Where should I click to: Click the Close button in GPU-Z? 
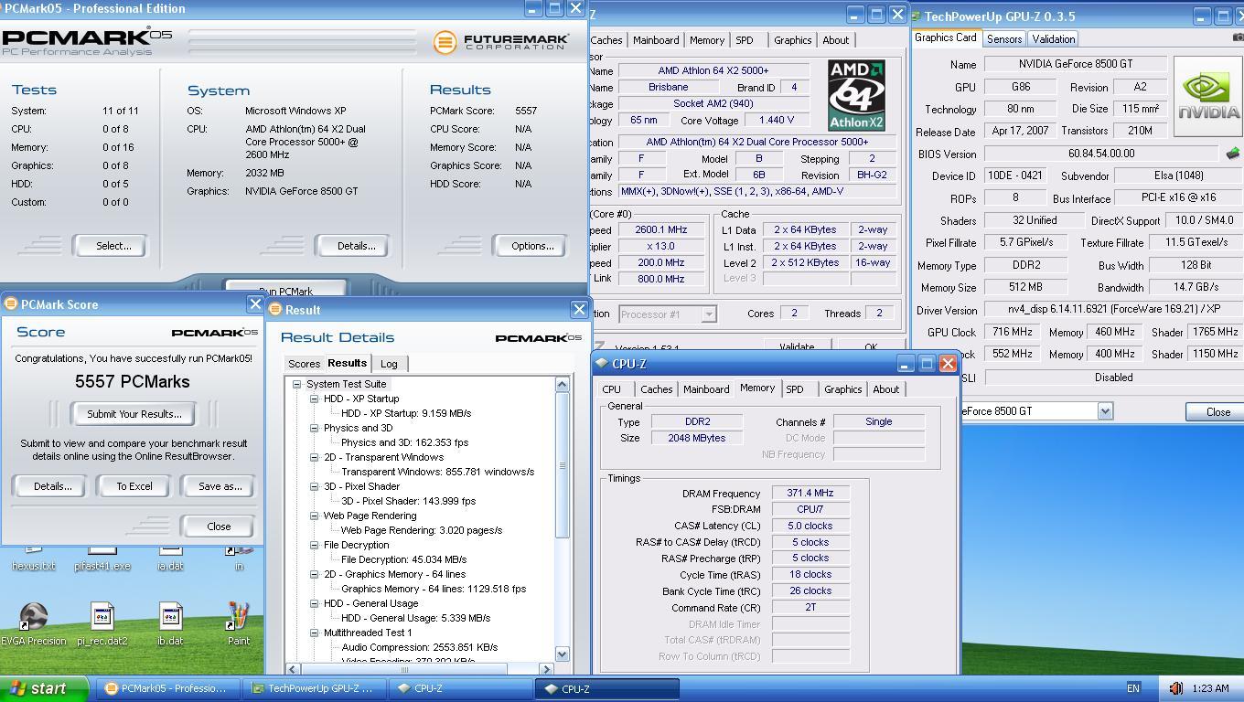pyautogui.click(x=1217, y=411)
